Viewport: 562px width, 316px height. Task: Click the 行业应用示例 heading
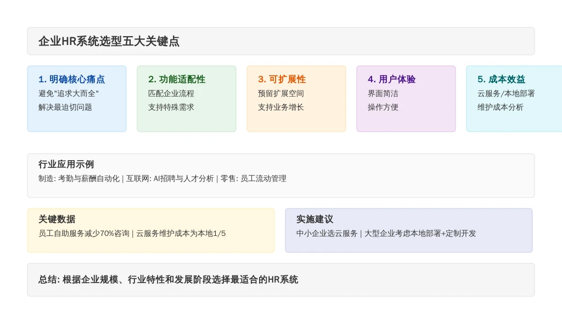[66, 165]
